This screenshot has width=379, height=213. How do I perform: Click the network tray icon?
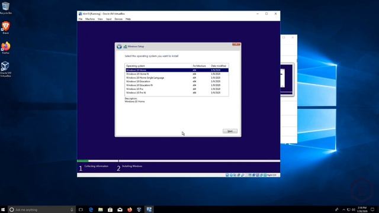click(x=349, y=209)
